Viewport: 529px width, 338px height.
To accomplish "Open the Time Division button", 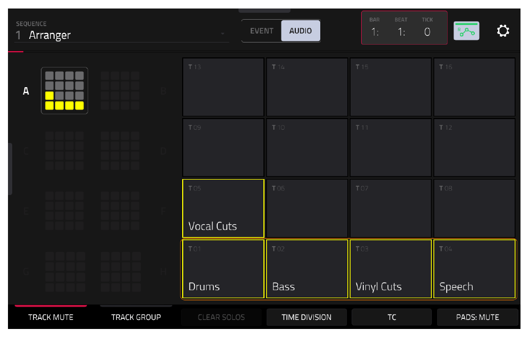I will [x=306, y=317].
